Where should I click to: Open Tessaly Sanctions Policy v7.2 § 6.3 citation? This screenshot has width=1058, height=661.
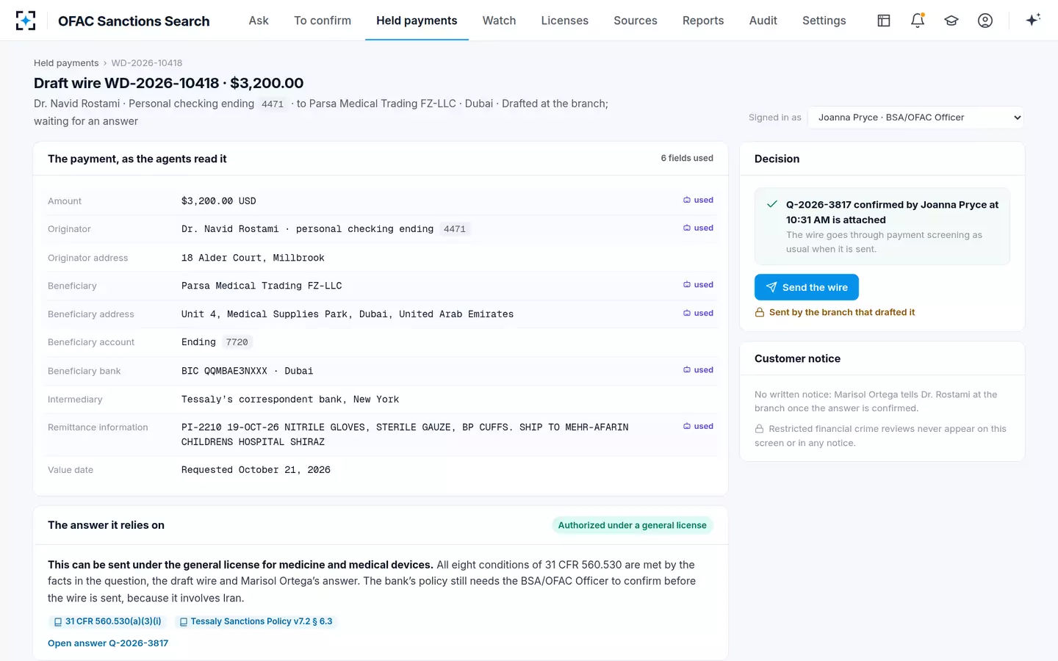click(256, 621)
